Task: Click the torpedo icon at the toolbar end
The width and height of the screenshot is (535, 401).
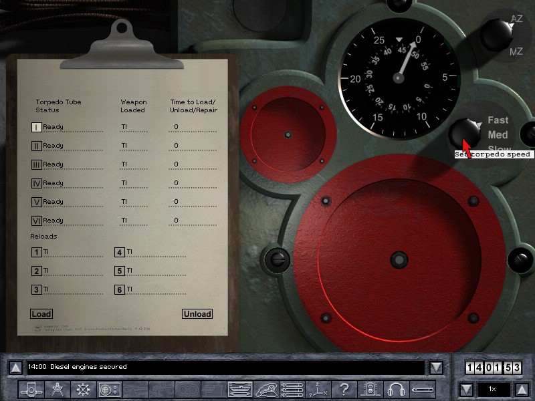Action: pyautogui.click(x=423, y=388)
